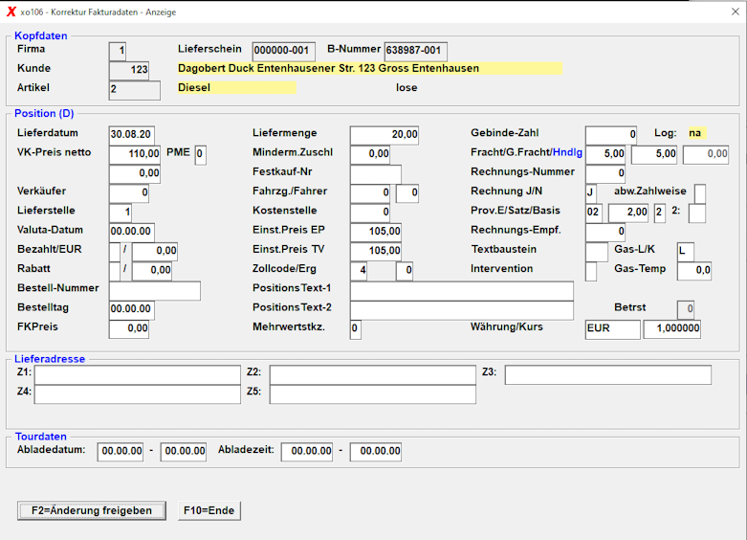This screenshot has width=747, height=540.
Task: Click the Währung field EUR
Action: coord(613,329)
